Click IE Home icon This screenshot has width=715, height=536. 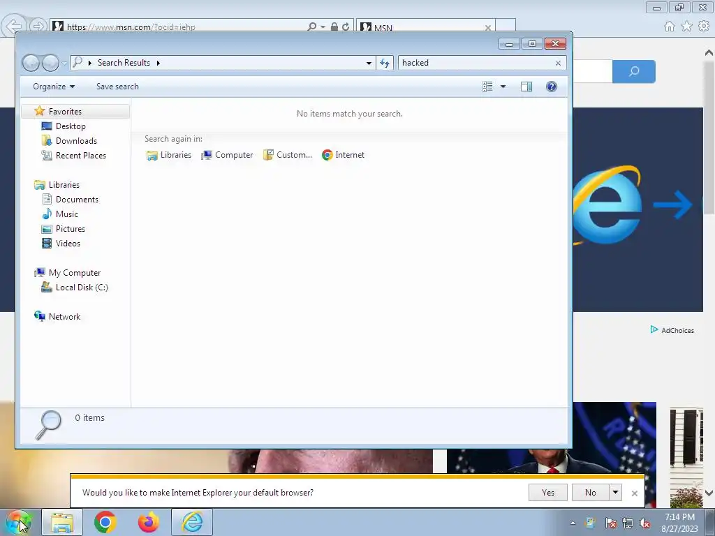pyautogui.click(x=670, y=27)
